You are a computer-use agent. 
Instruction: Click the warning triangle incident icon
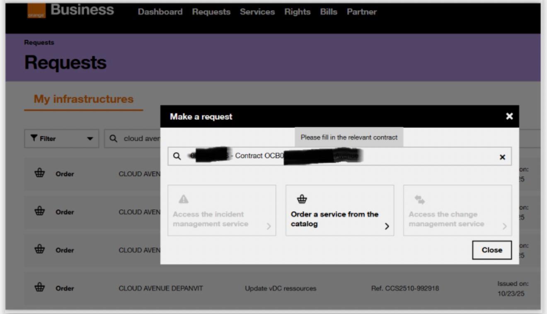(183, 200)
